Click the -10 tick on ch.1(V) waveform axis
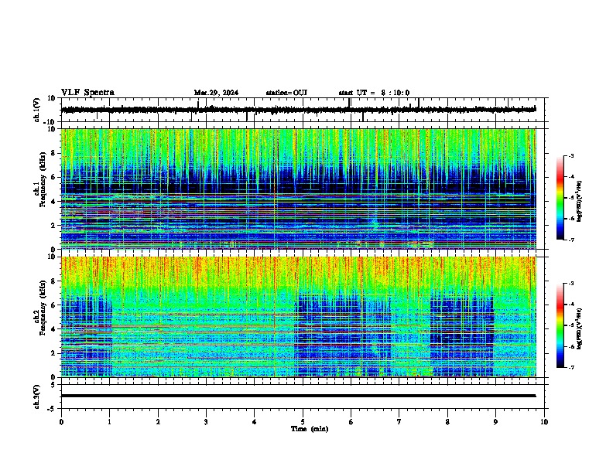613x473 pixels. point(50,122)
